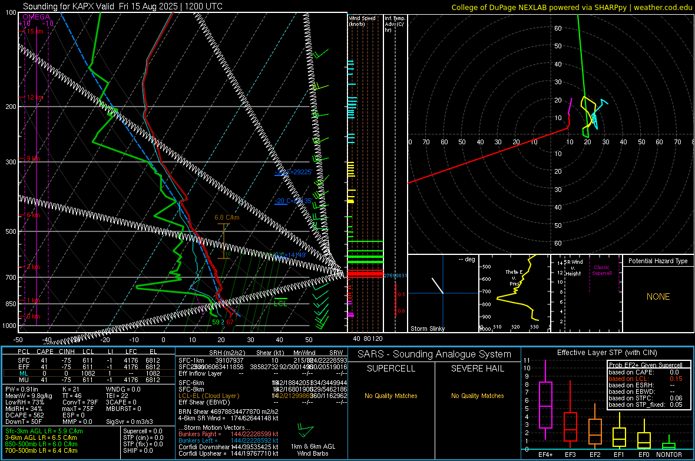Image resolution: width=695 pixels, height=461 pixels.
Task: Click the 'SHIP = 0.0' value
Action: [x=138, y=450]
